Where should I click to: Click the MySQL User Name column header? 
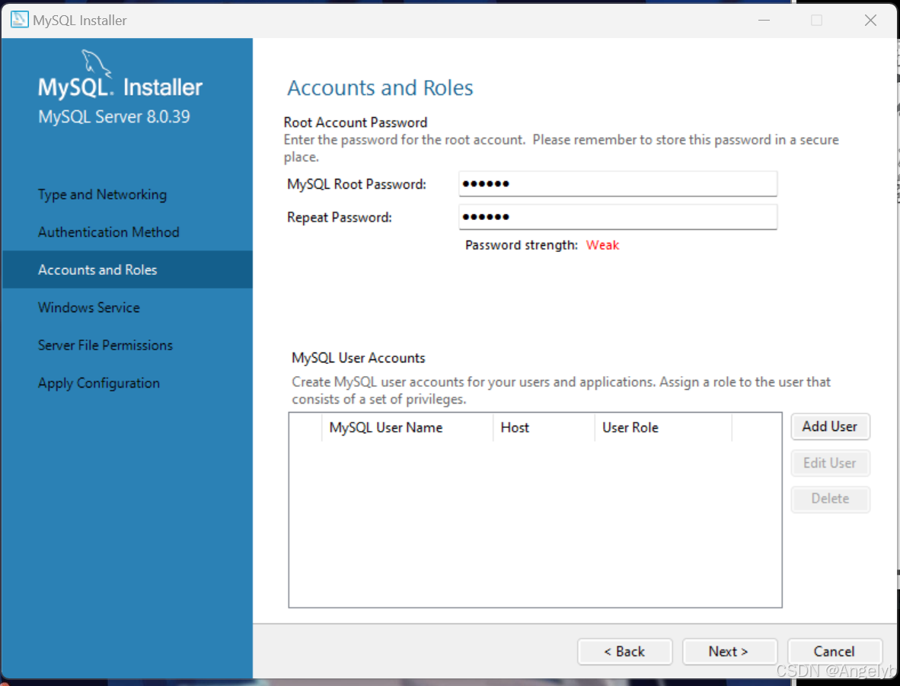385,427
